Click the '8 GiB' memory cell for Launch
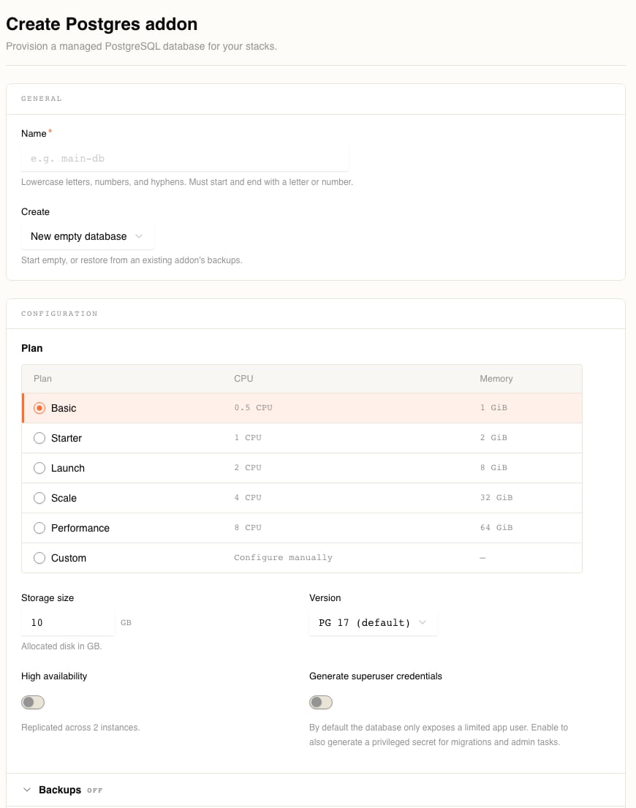This screenshot has width=636, height=808. [x=493, y=467]
